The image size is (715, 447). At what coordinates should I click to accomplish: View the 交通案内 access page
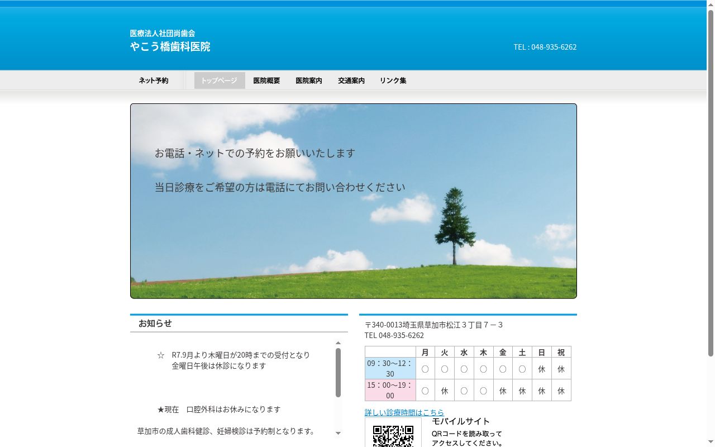coord(351,80)
